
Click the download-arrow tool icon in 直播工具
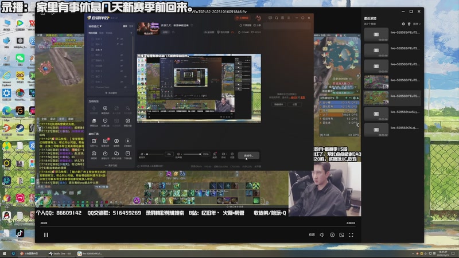point(127,142)
